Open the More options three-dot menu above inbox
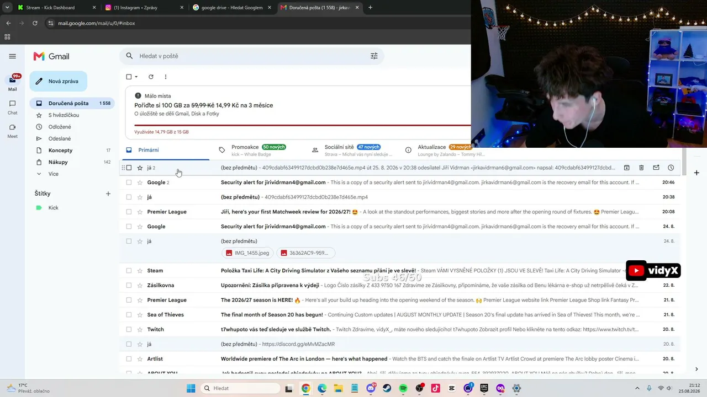707x397 pixels. click(x=165, y=77)
